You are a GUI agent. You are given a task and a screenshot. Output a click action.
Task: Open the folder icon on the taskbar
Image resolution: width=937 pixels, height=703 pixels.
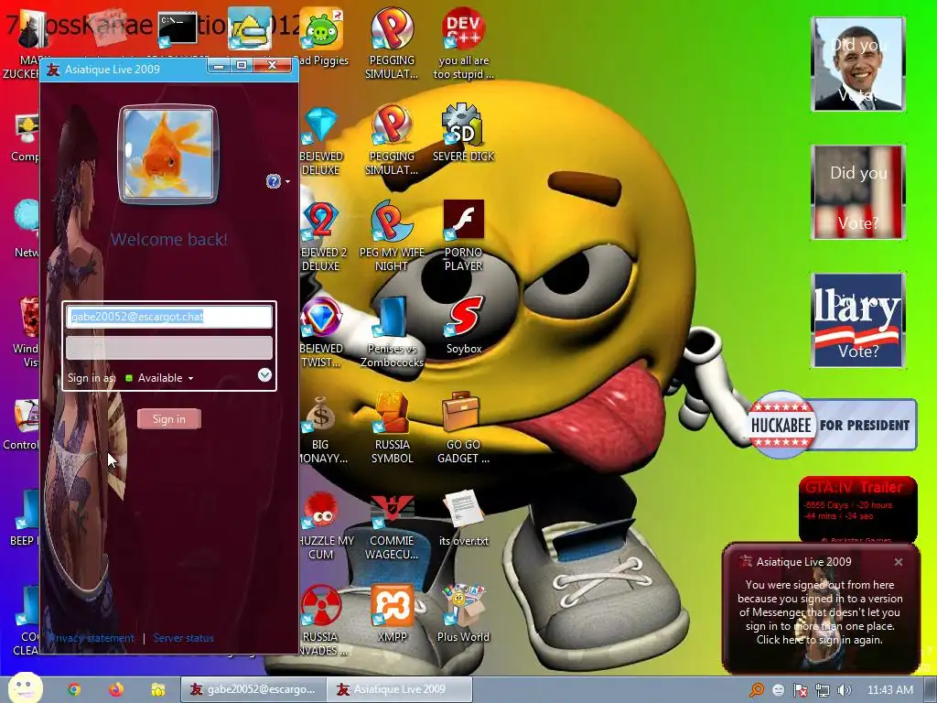[157, 690]
